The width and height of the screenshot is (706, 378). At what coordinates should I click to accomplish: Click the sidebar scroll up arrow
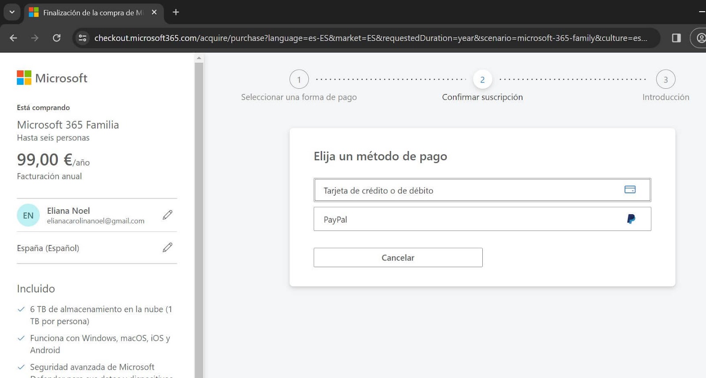(x=199, y=58)
